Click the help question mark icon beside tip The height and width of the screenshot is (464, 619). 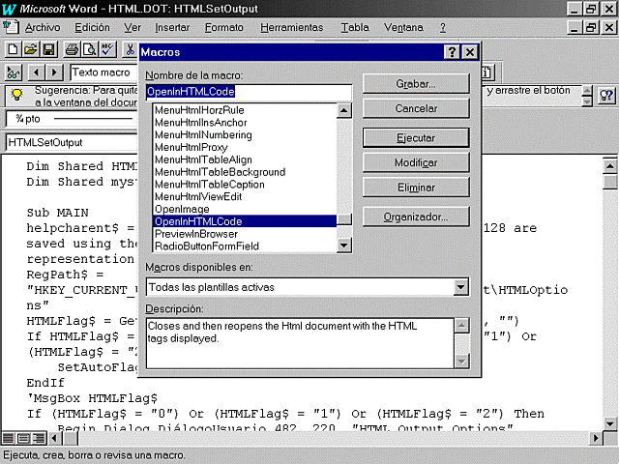tap(606, 95)
